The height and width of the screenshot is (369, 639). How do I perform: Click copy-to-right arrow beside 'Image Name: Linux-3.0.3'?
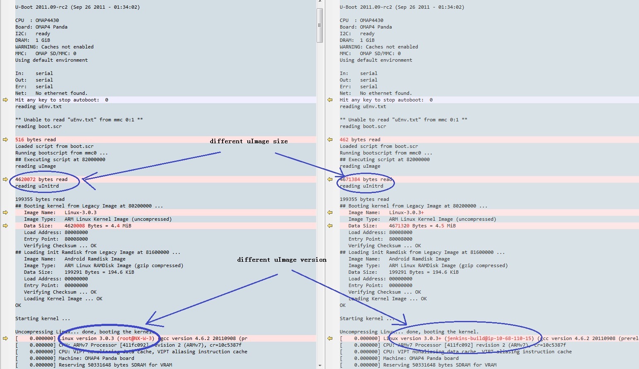point(5,212)
